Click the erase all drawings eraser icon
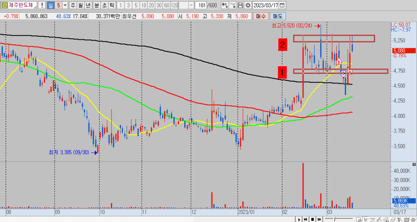Screen dimensions: 417x222 386,219
